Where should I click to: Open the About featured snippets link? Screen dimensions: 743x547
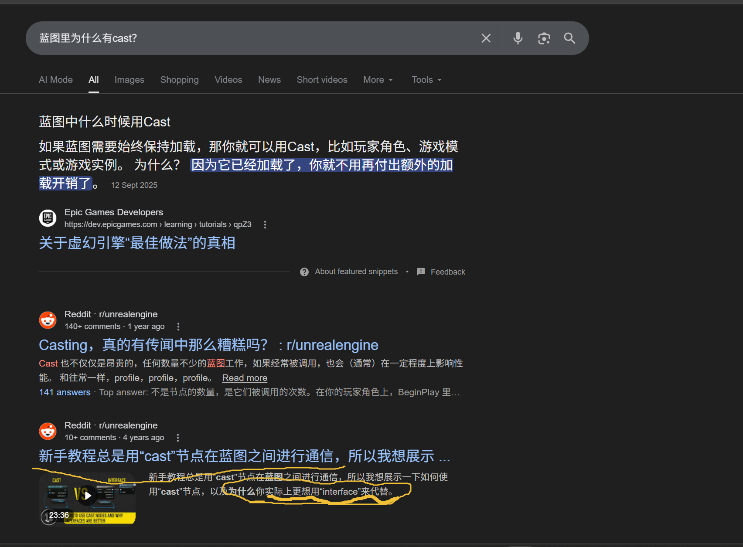click(x=356, y=272)
